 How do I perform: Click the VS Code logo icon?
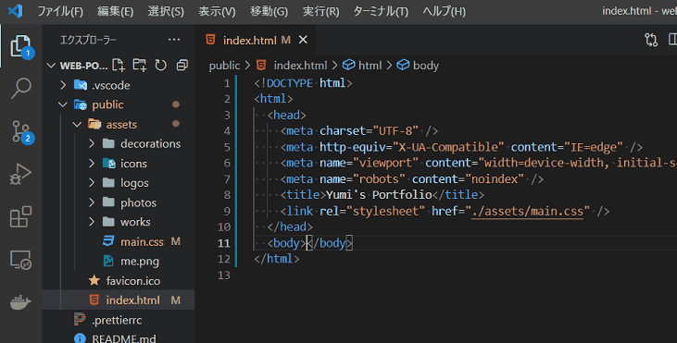pyautogui.click(x=15, y=10)
